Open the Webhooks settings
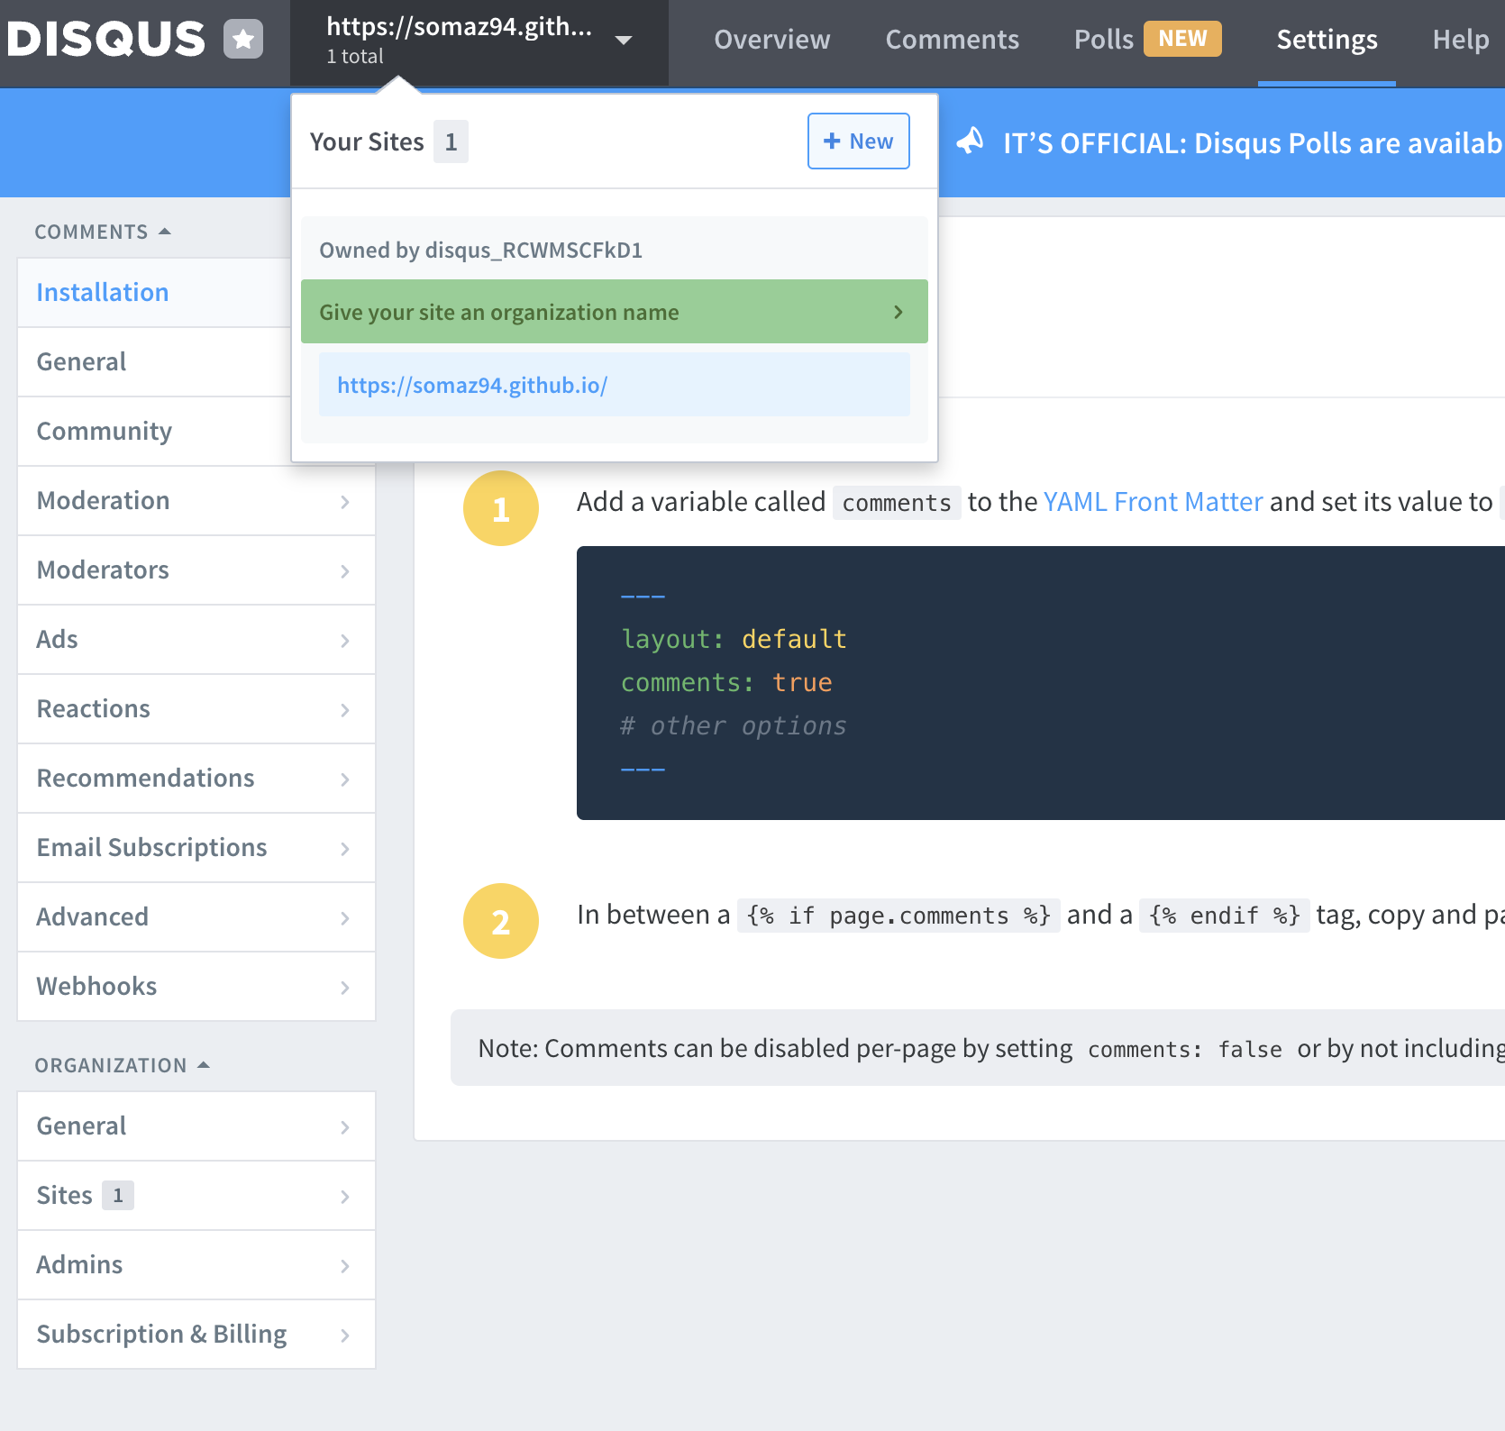The image size is (1505, 1431). pyautogui.click(x=196, y=987)
